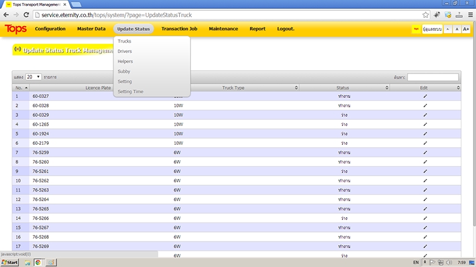Sort table by No. column
476x267 pixels.
pos(21,88)
